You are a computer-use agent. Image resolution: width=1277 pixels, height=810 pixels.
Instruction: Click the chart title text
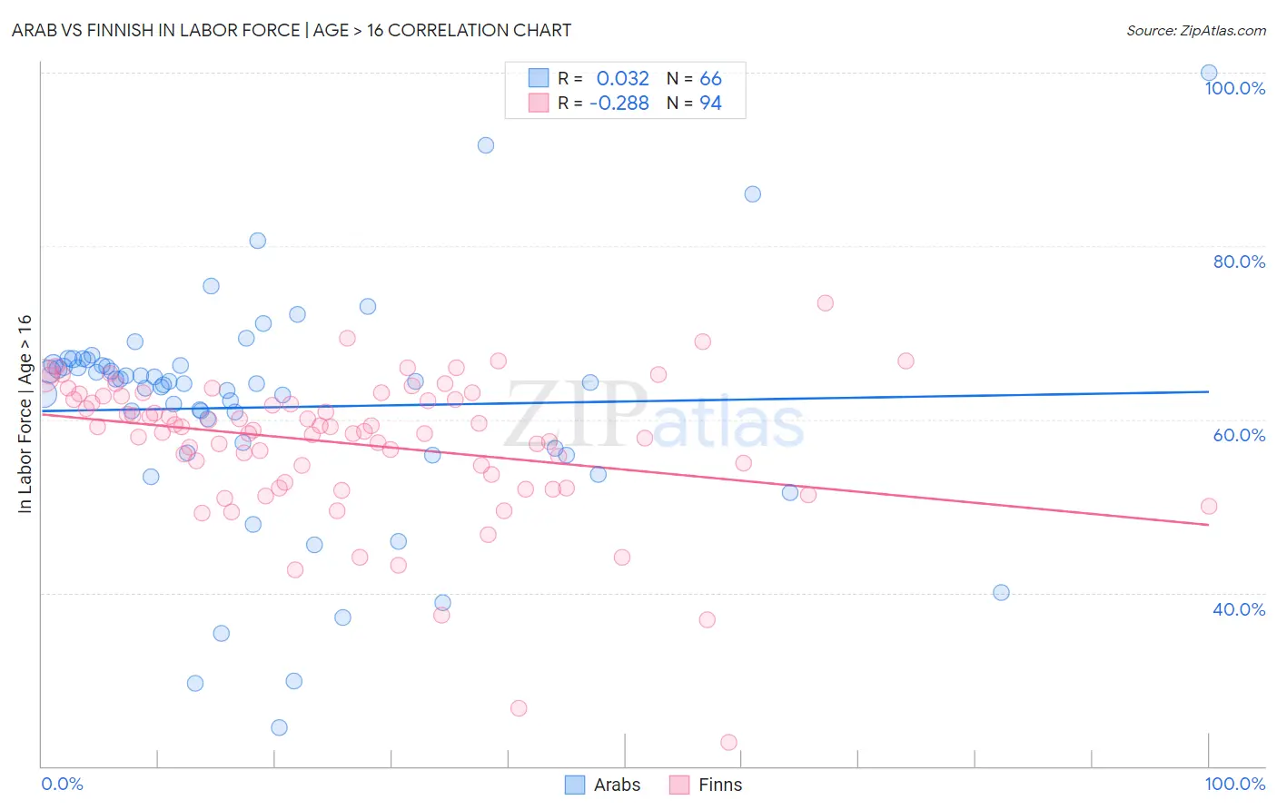point(292,30)
